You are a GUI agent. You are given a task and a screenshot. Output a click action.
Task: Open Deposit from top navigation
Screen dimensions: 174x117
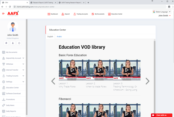[66, 14]
